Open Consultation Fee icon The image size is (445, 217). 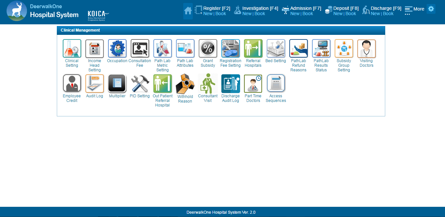(140, 49)
